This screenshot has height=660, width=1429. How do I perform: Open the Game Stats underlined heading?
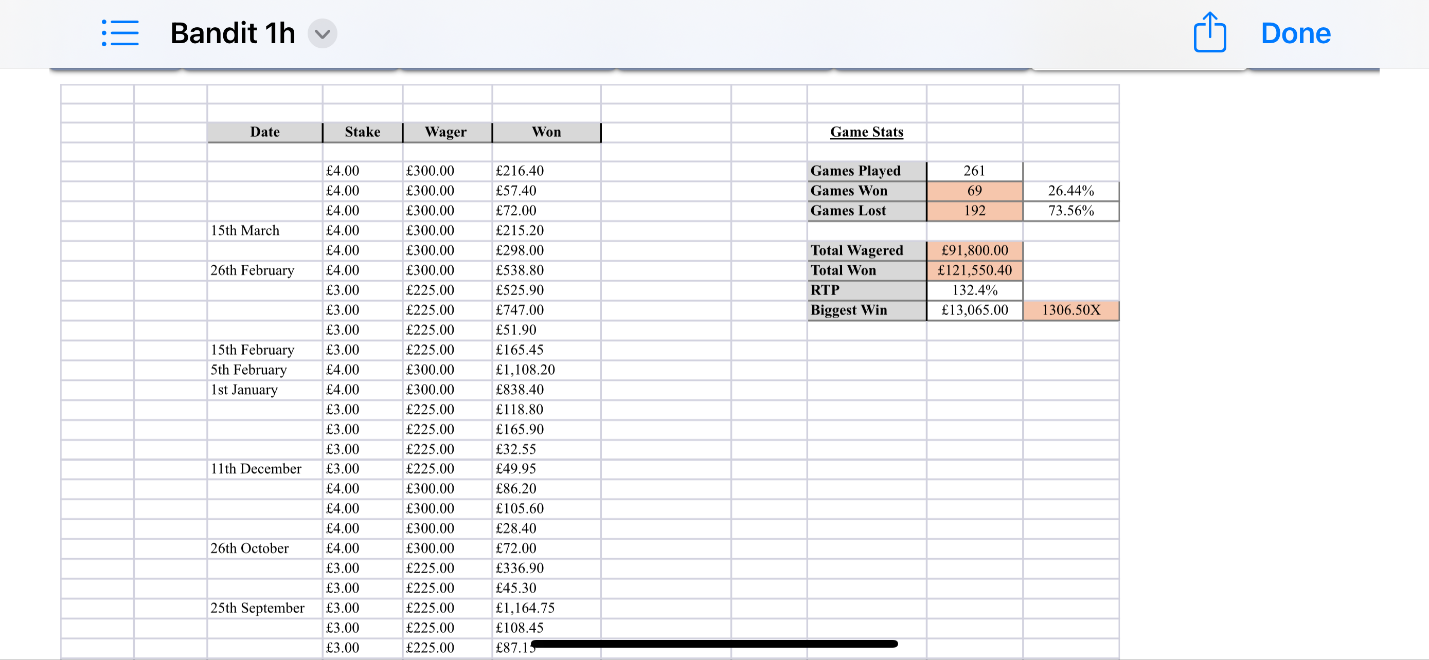click(866, 132)
